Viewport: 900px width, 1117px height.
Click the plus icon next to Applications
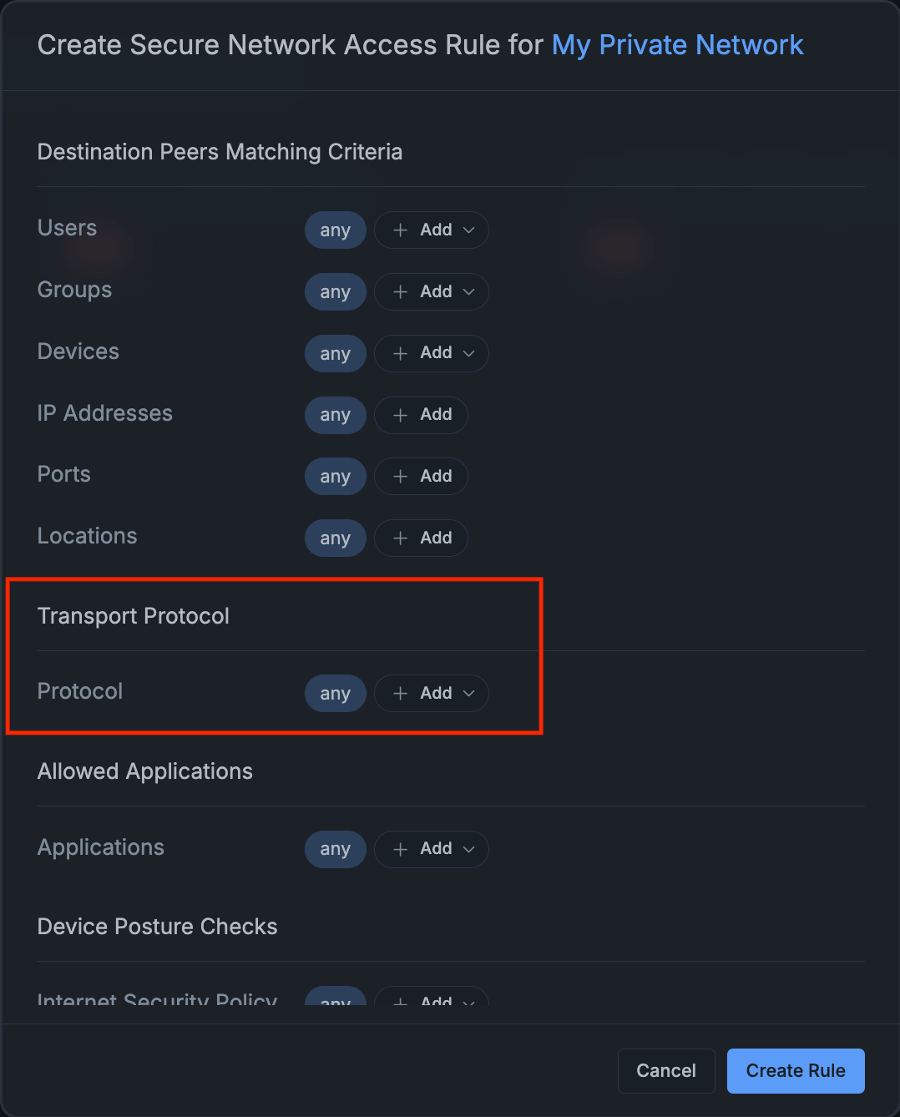(399, 849)
